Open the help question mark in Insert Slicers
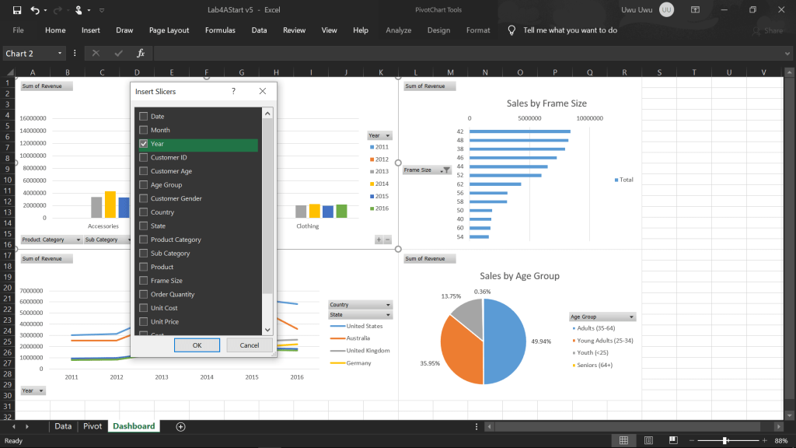This screenshot has width=796, height=448. pyautogui.click(x=233, y=92)
